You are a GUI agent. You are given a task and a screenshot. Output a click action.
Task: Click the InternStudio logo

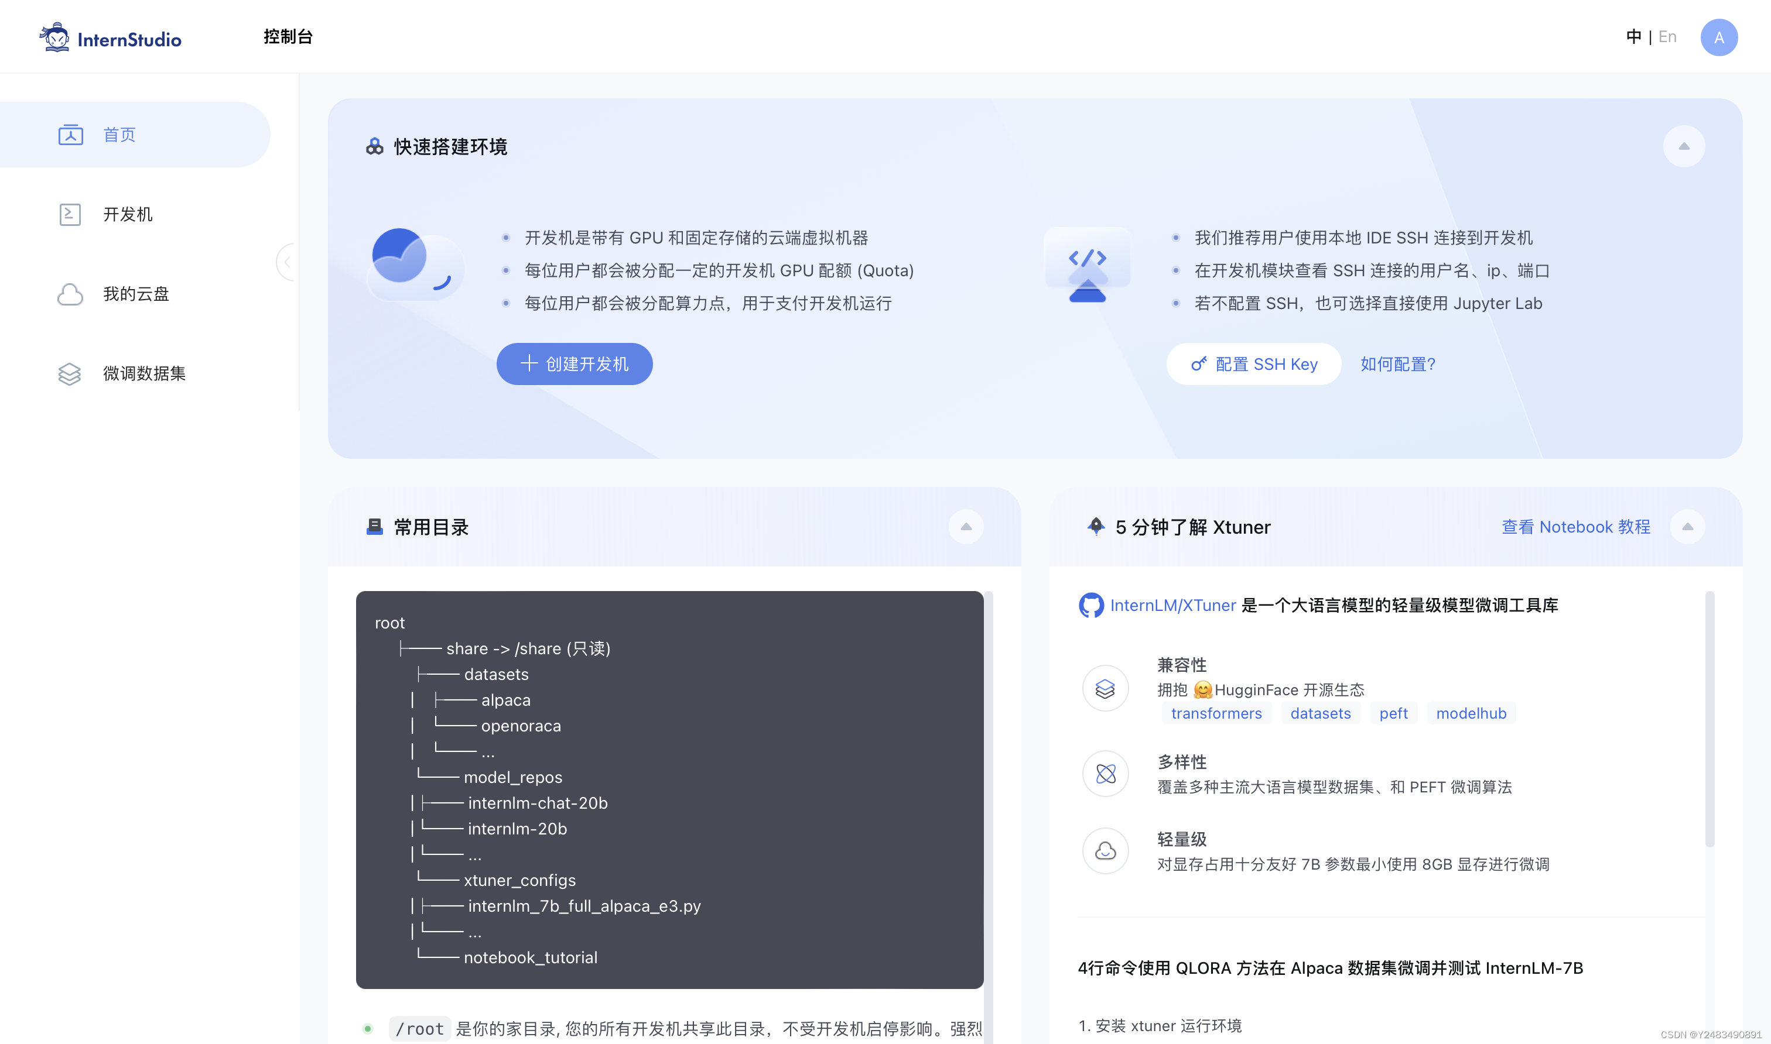pyautogui.click(x=111, y=37)
